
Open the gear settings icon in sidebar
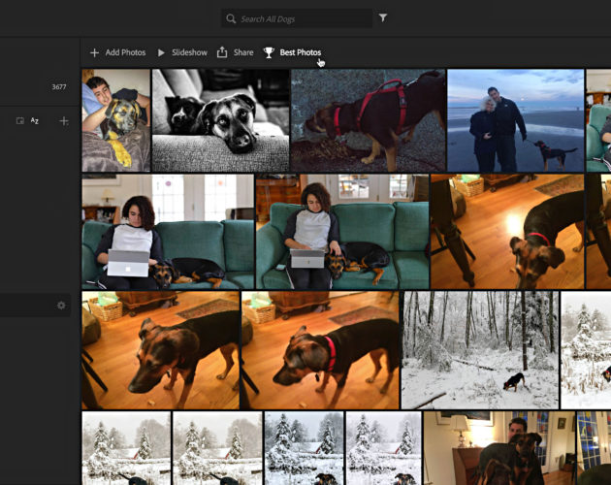61,306
